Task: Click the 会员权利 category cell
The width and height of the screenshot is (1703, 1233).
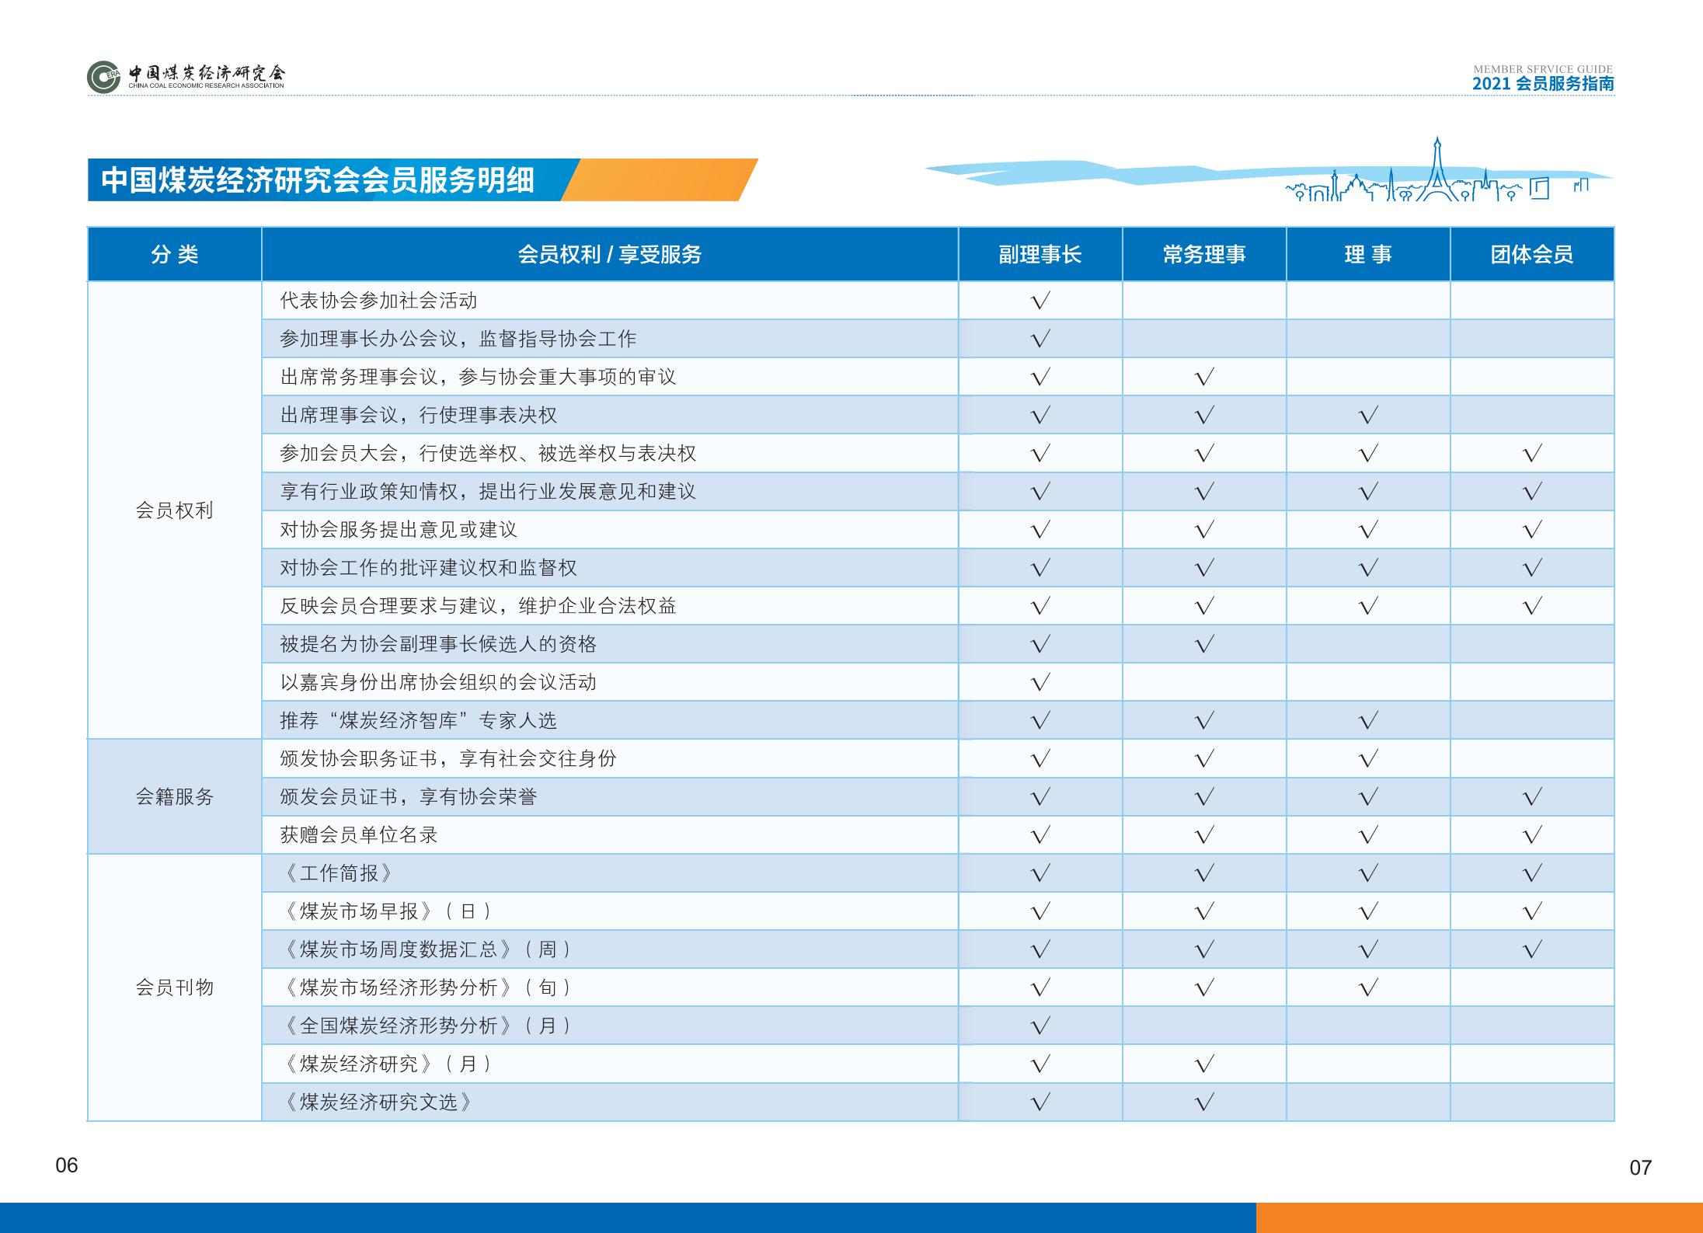Action: (175, 510)
